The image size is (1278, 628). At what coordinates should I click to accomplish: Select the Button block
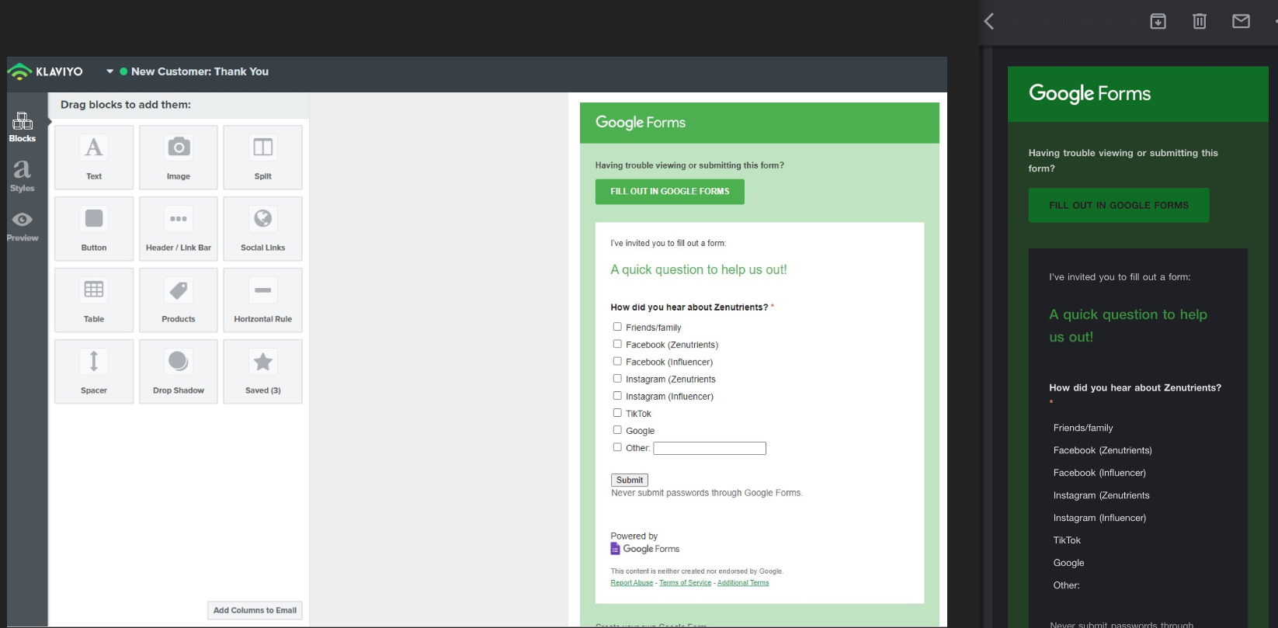pyautogui.click(x=94, y=228)
